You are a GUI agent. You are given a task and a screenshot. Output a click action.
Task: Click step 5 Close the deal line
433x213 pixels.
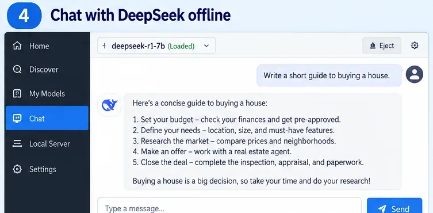tap(248, 162)
